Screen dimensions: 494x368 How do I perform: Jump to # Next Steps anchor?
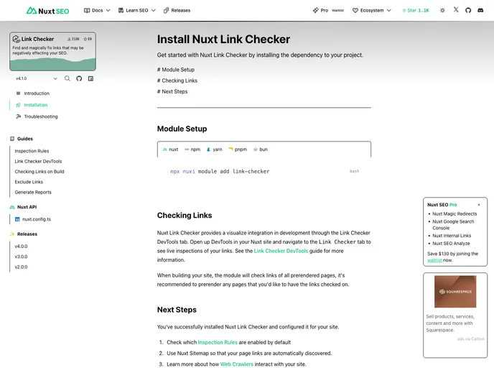coord(172,92)
